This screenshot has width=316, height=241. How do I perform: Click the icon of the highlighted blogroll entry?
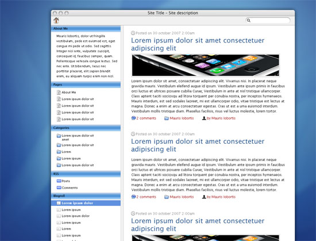[x=59, y=203]
